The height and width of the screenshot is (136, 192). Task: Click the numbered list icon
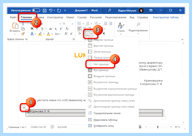[88, 24]
